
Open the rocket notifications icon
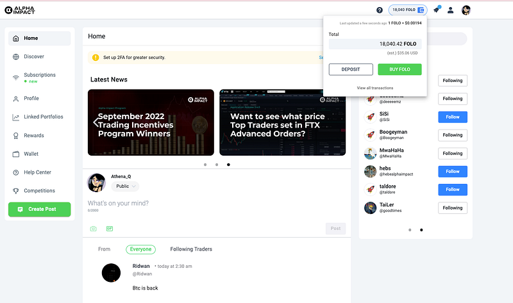tap(437, 10)
